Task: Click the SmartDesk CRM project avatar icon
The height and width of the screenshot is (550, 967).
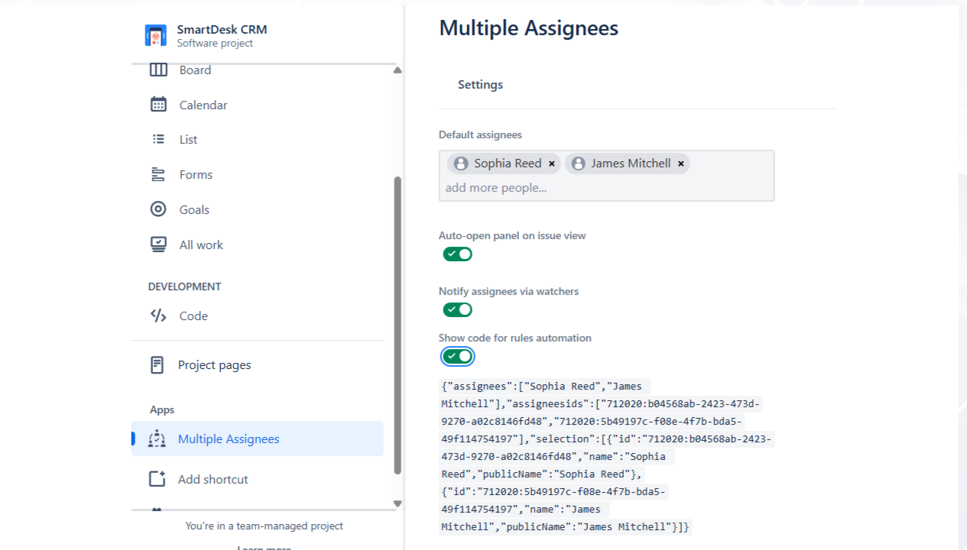Action: (x=156, y=35)
